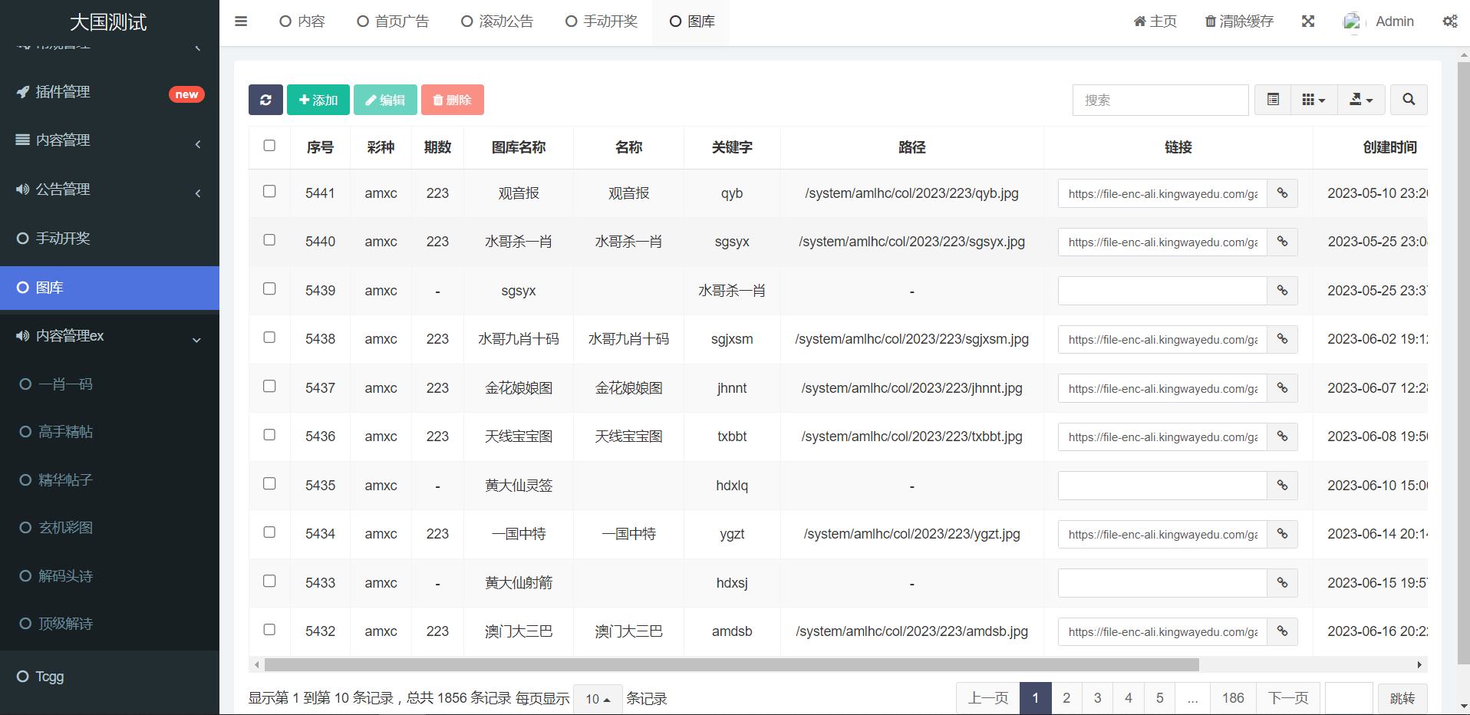Viewport: 1470px width, 715px height.
Task: Click the green 添加 button
Action: pyautogui.click(x=318, y=100)
